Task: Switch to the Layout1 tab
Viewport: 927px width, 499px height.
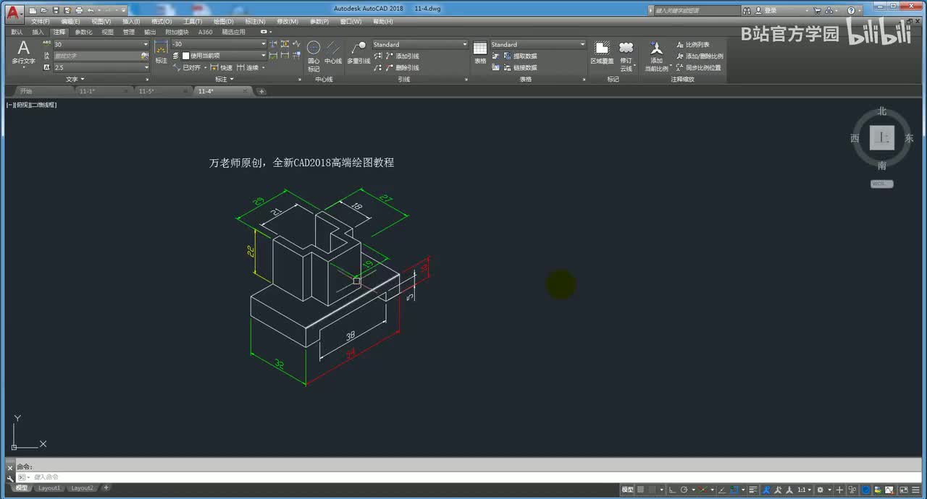Action: pyautogui.click(x=49, y=488)
